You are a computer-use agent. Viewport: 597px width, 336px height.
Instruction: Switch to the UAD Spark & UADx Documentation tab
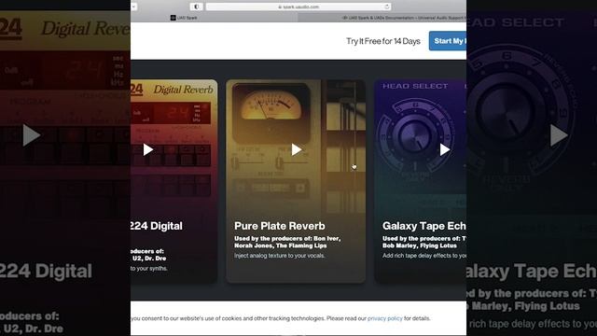(x=382, y=18)
